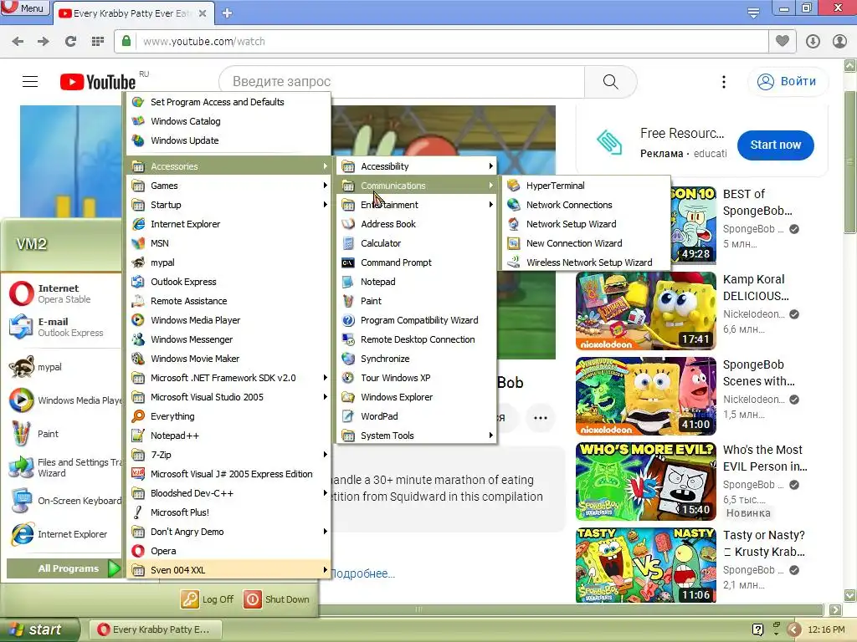857x642 pixels.
Task: Launch Windows Movie Maker
Action: click(228, 359)
